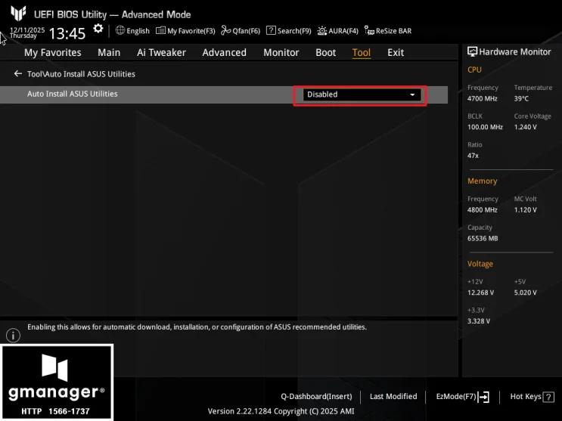Screen dimensions: 562x421
Task: Open Qfan(F6) control
Action: click(x=247, y=31)
